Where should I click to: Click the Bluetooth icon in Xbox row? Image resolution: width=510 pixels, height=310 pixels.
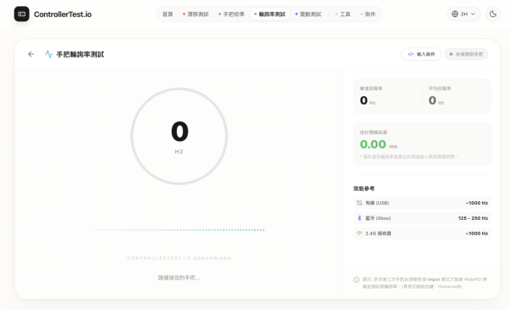click(359, 218)
